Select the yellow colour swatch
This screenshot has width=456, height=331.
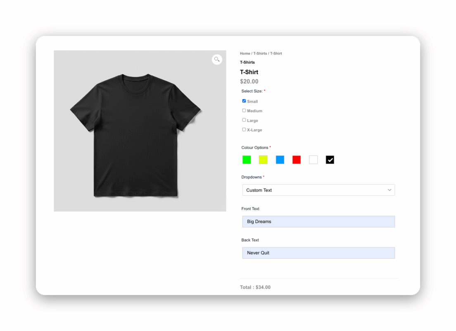[263, 160]
